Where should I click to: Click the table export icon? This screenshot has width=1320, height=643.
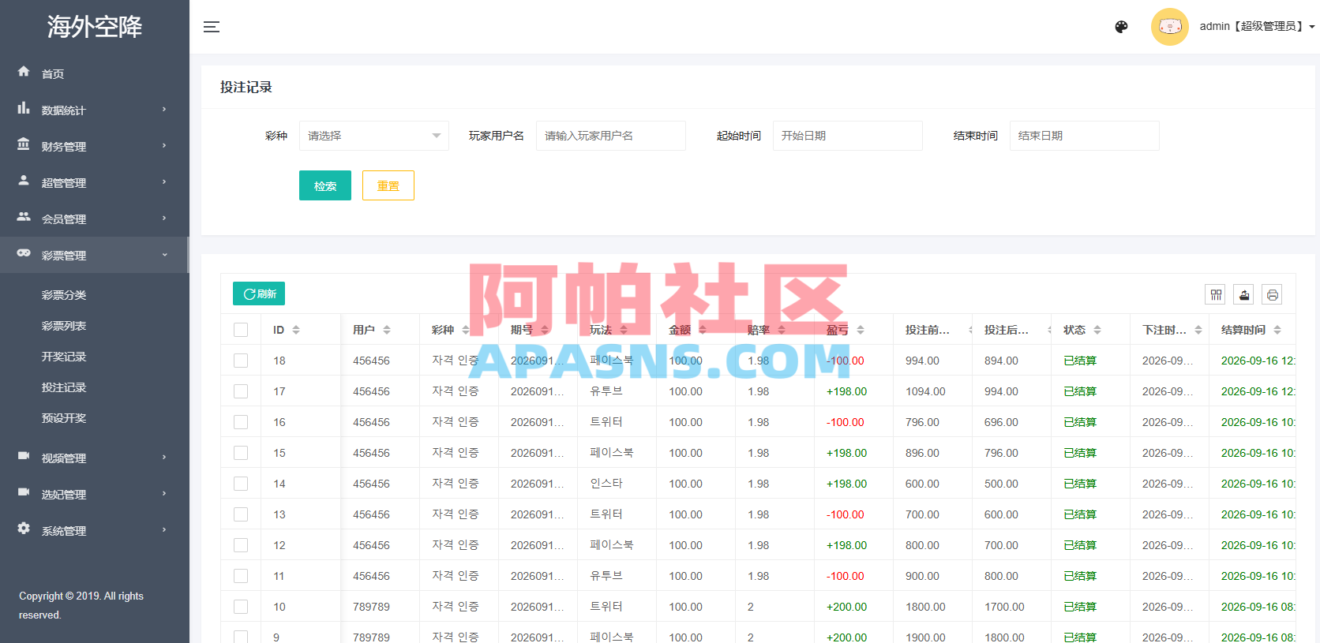coord(1244,295)
